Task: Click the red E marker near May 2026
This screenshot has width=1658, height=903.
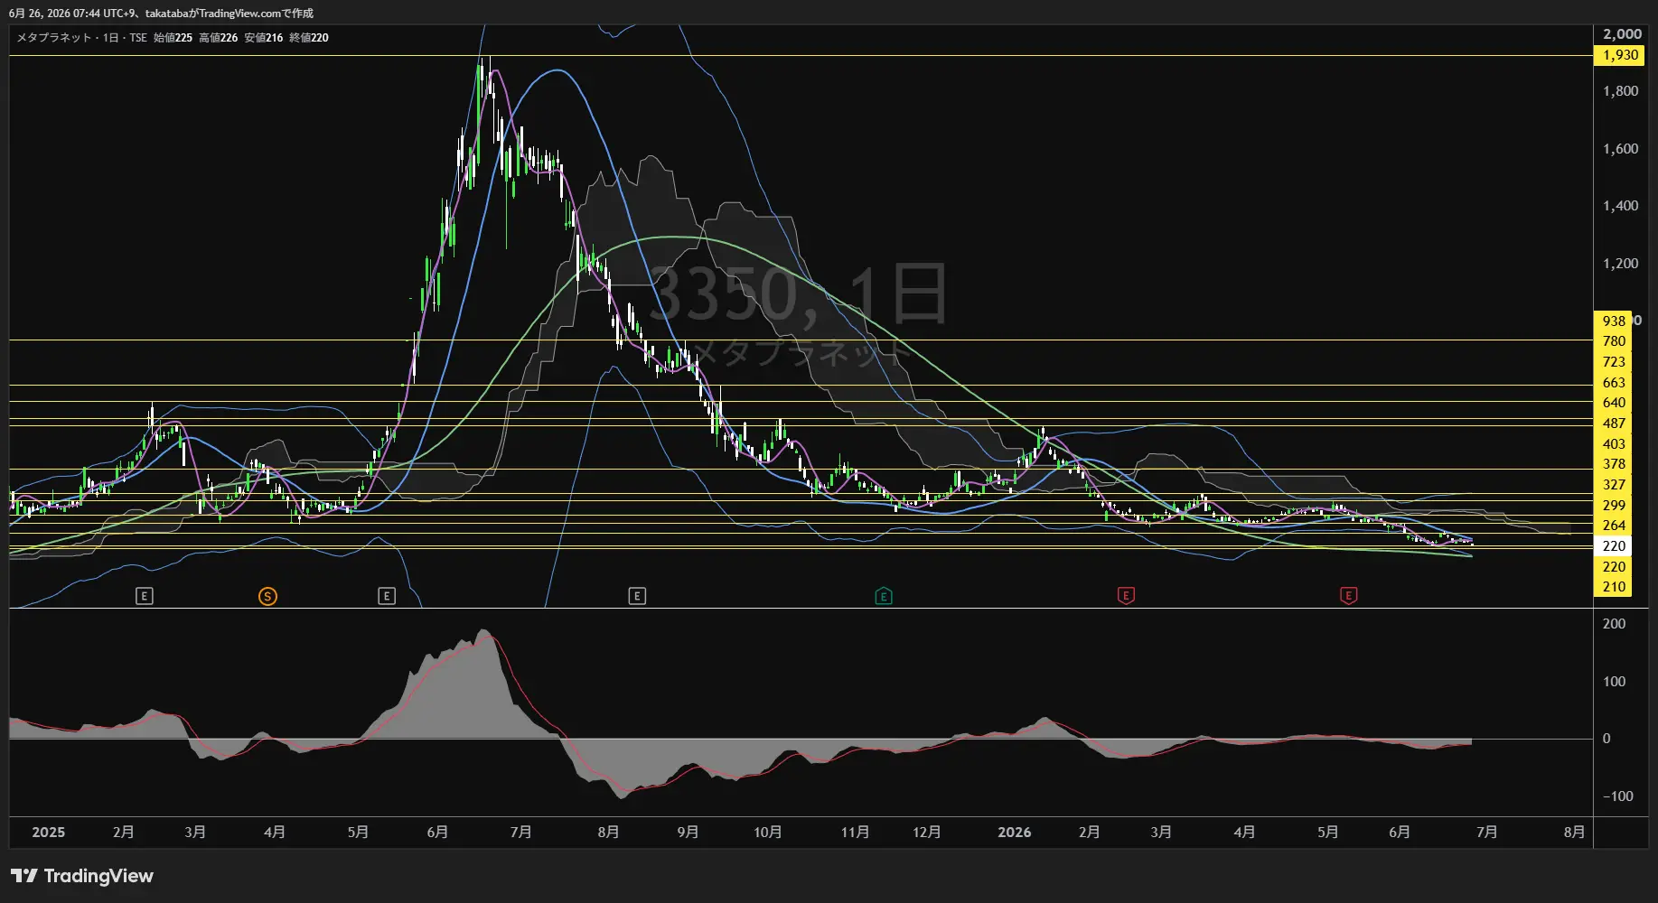Action: [1348, 596]
